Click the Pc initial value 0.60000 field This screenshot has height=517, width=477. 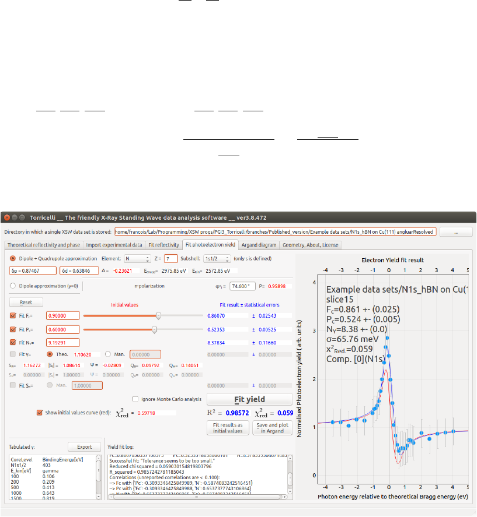click(63, 329)
